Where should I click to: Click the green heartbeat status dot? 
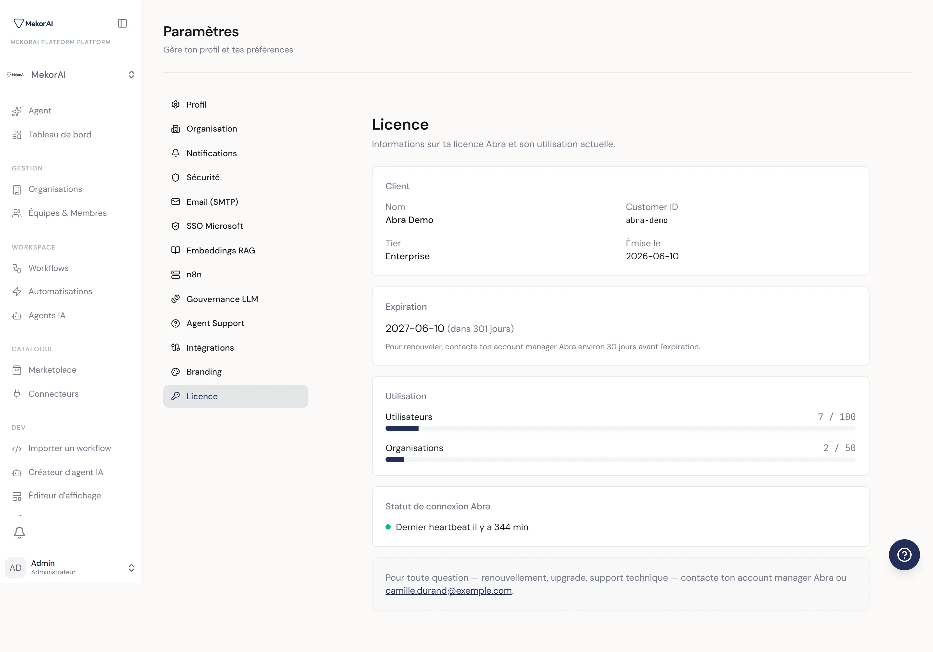388,527
